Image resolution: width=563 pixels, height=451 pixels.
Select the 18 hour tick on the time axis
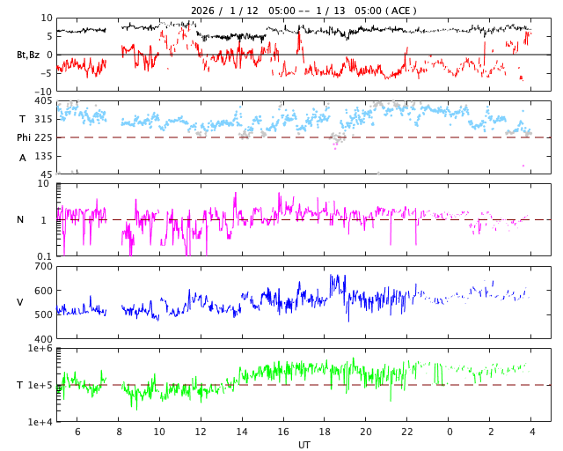click(325, 432)
